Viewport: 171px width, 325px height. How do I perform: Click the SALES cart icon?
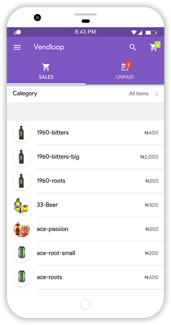pos(46,67)
